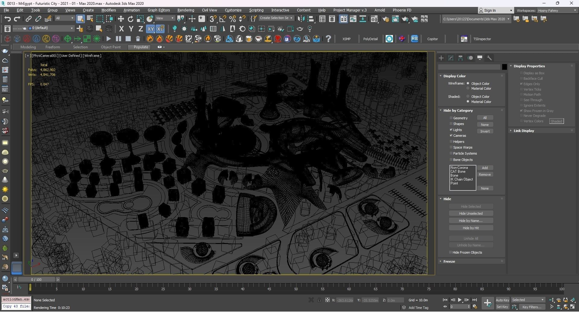Restrict to XY plane constraint
The height and width of the screenshot is (314, 579).
pyautogui.click(x=150, y=29)
